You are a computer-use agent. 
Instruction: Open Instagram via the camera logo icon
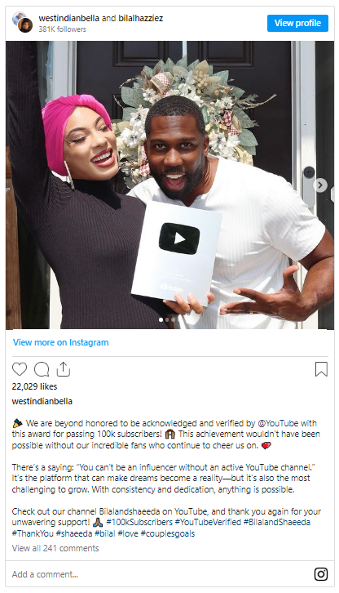click(321, 574)
